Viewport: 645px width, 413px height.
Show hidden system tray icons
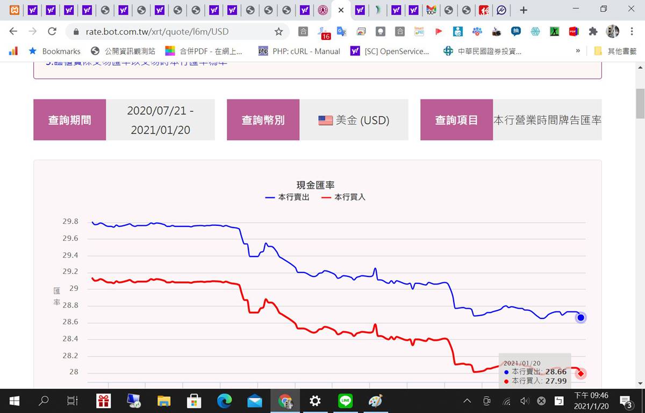coord(467,401)
